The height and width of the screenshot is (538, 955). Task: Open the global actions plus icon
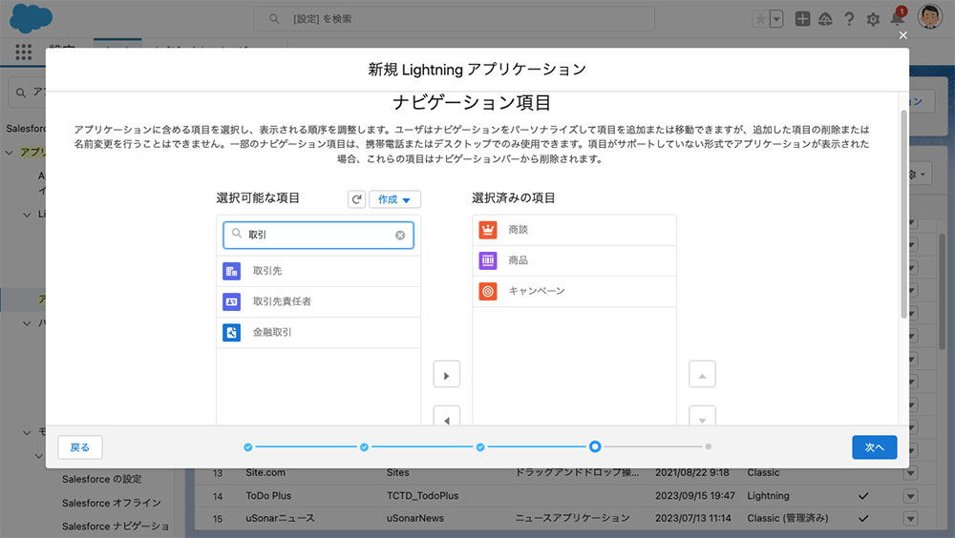coord(803,19)
